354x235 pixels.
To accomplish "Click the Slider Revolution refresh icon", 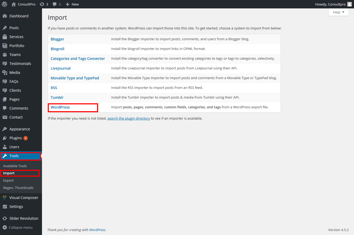I will pyautogui.click(x=5, y=218).
